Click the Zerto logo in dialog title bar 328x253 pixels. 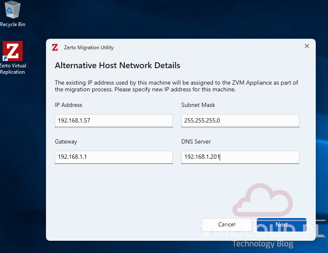coord(55,48)
